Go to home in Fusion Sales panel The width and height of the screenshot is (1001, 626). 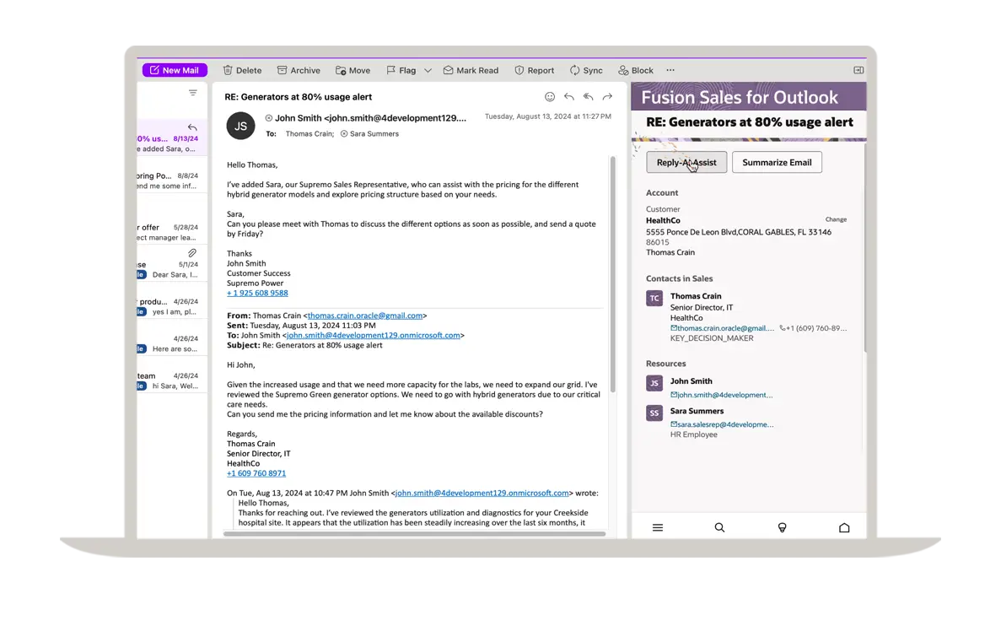[844, 527]
